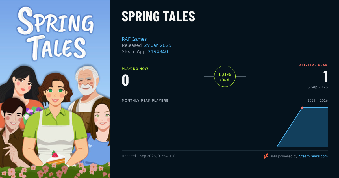The height and width of the screenshot is (178, 339).
Task: Select the Playing Now count zero
Action: (x=125, y=80)
